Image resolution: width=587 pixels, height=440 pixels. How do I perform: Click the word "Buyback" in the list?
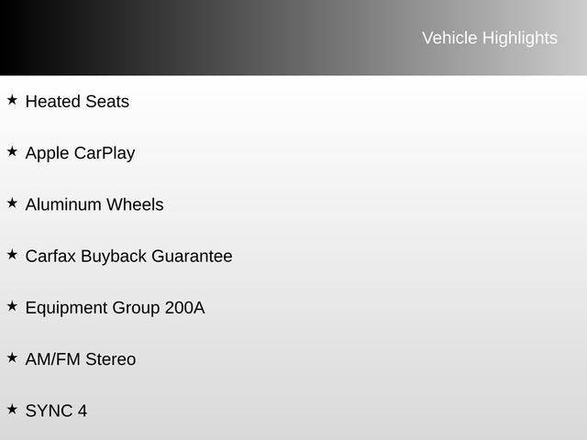[x=114, y=257]
